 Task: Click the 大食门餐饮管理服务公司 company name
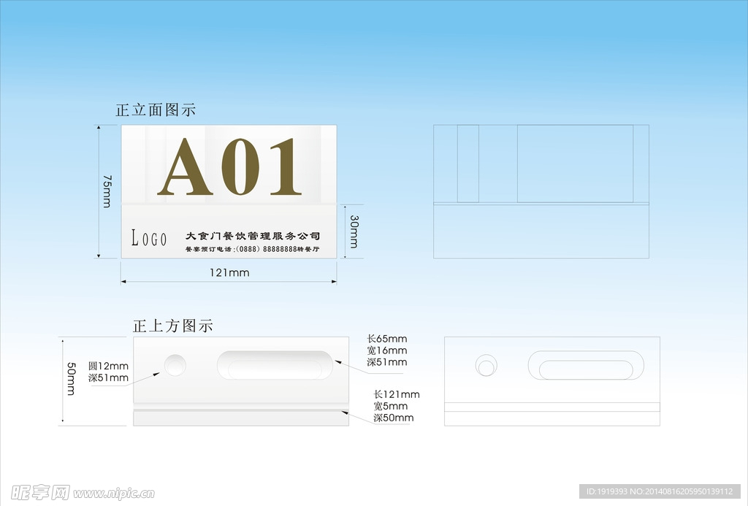pos(253,236)
